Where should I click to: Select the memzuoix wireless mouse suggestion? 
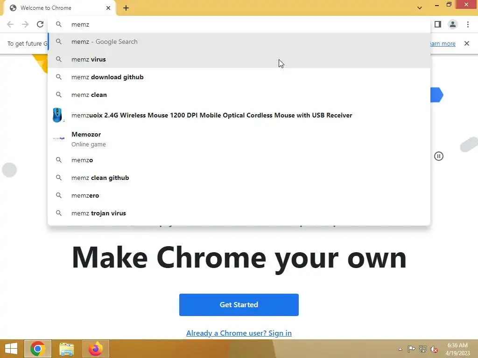[239, 115]
